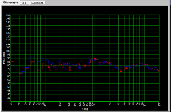Click the 150 dB axis value

8,15
